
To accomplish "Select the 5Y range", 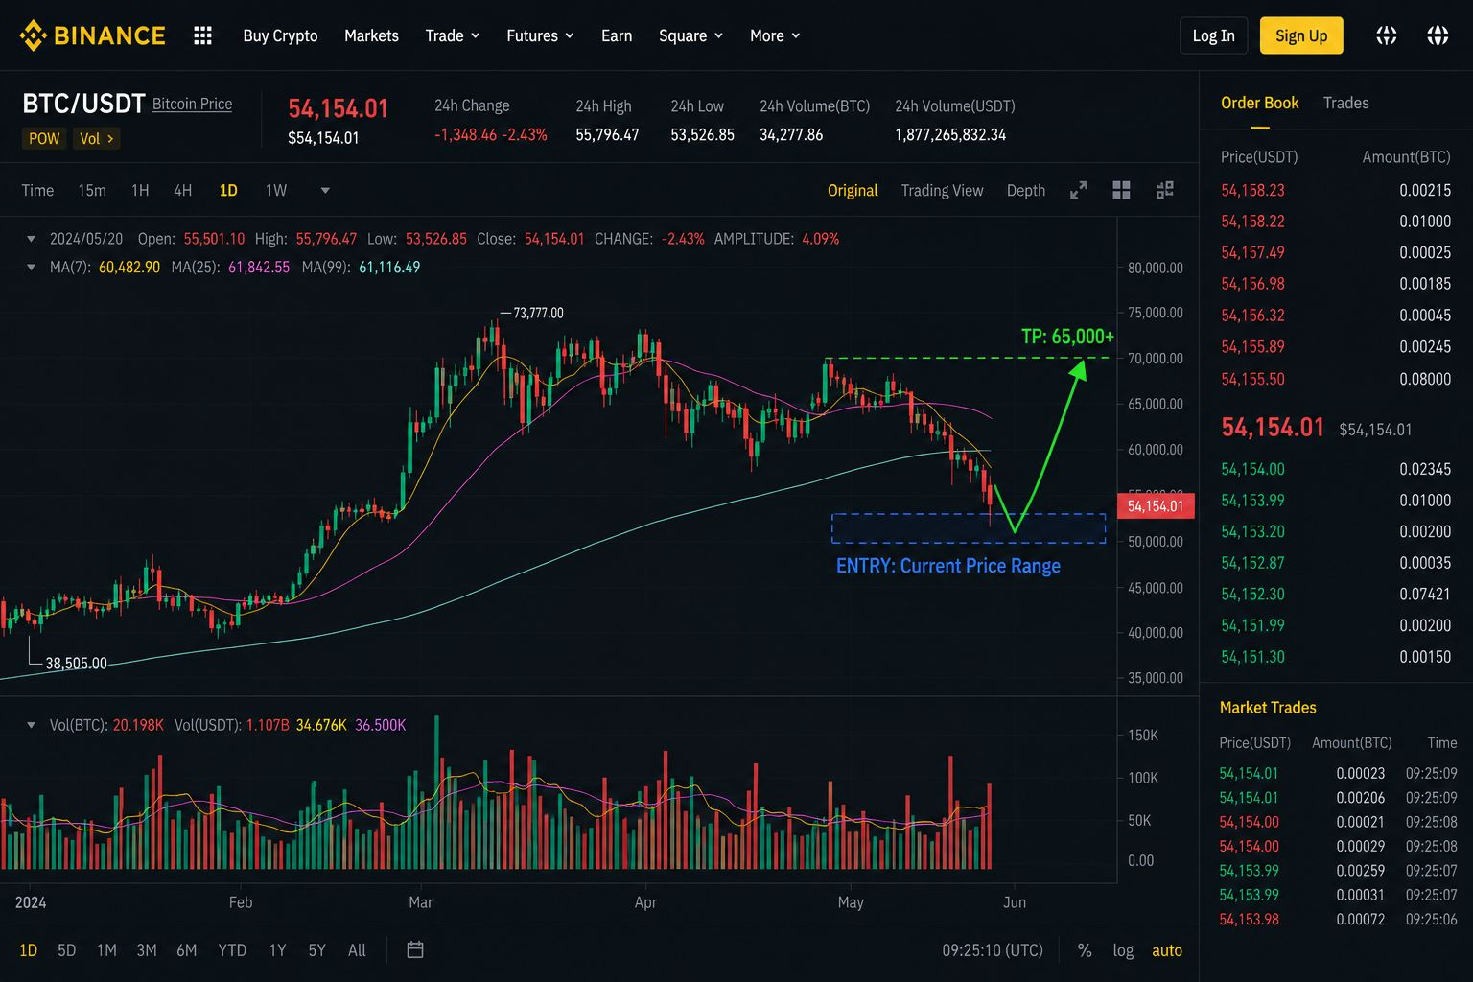I will [316, 950].
